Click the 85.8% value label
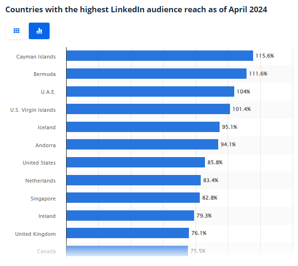The height and width of the screenshot is (266, 298). tap(215, 162)
